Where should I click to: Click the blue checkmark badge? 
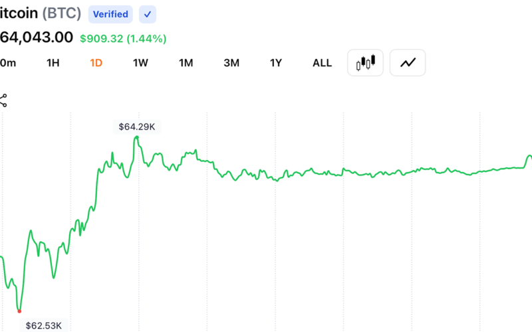click(148, 14)
